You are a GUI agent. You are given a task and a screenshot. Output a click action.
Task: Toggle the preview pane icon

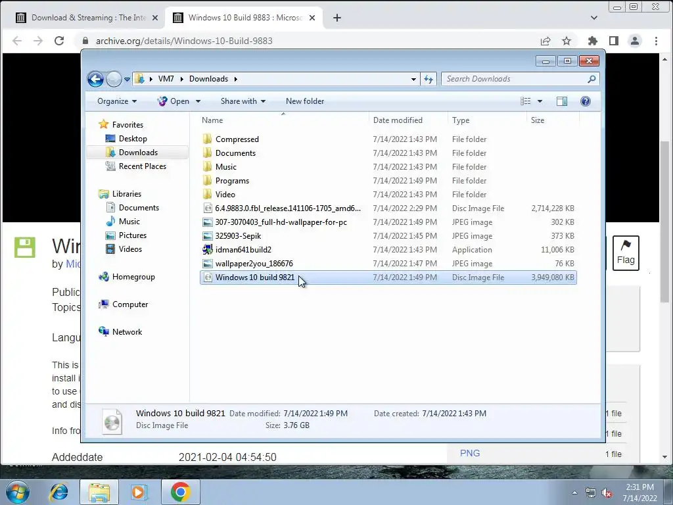(561, 101)
